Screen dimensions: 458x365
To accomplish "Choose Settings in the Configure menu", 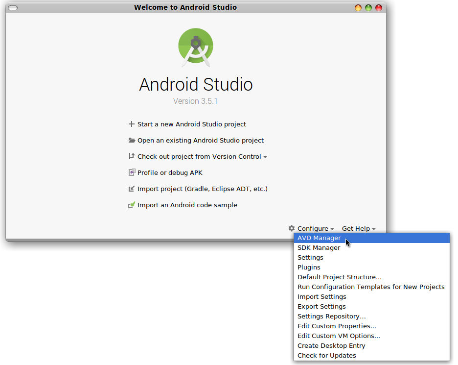I will click(372, 258).
